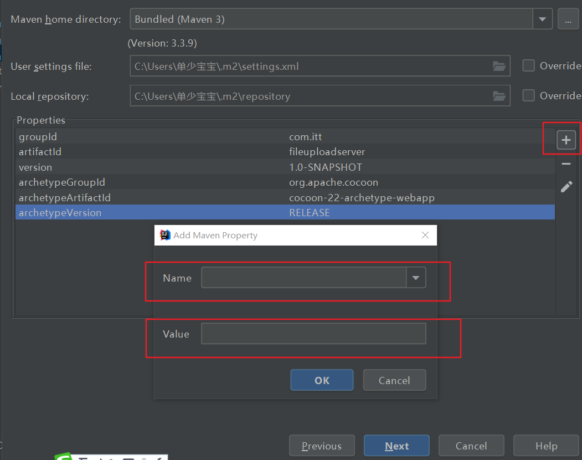The height and width of the screenshot is (460, 582).
Task: Open folder browser for User settings file
Action: [499, 66]
